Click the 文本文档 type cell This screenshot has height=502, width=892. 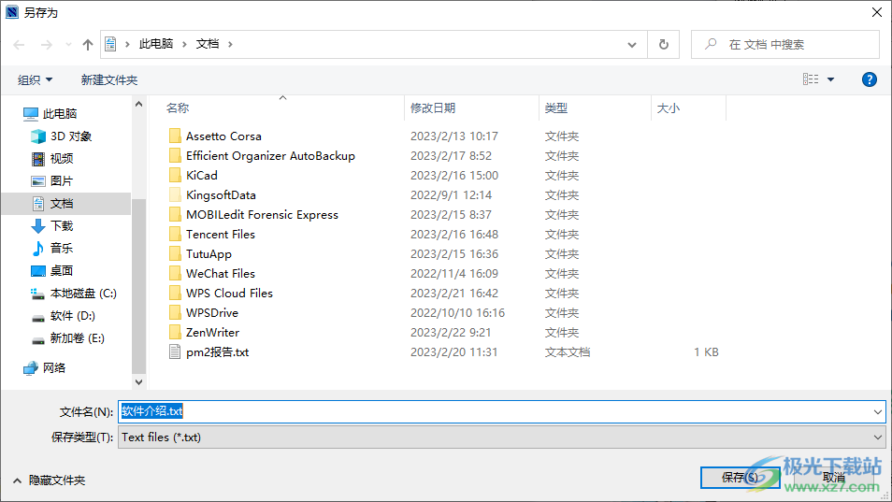(x=568, y=351)
